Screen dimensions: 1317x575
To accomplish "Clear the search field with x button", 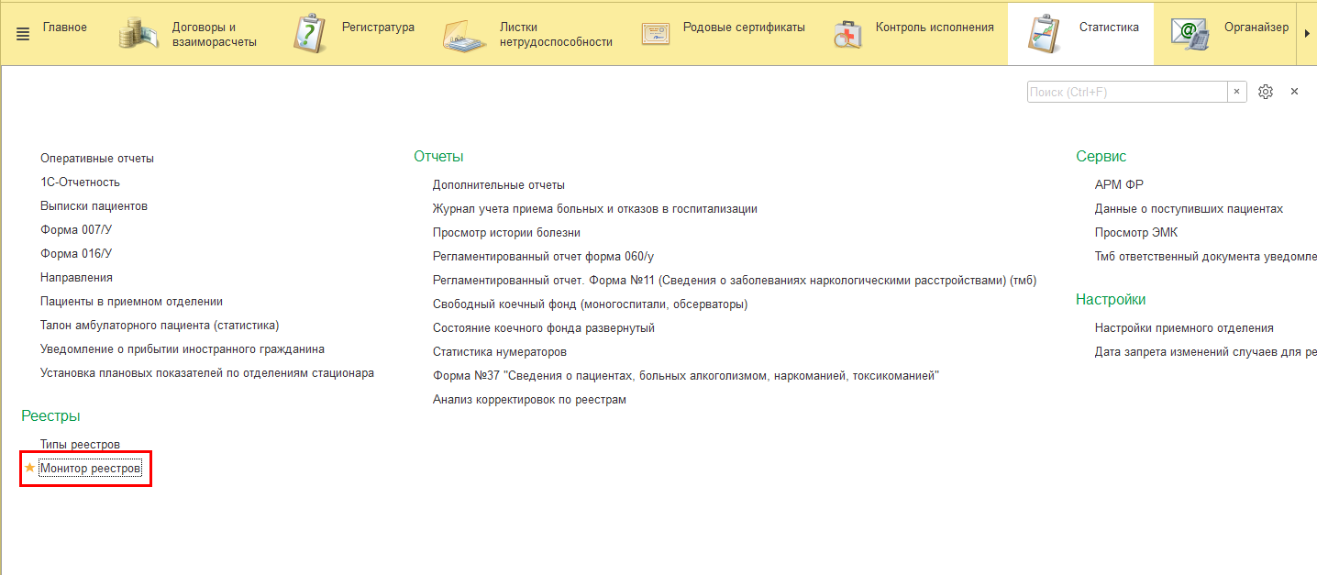I will click(x=1236, y=92).
